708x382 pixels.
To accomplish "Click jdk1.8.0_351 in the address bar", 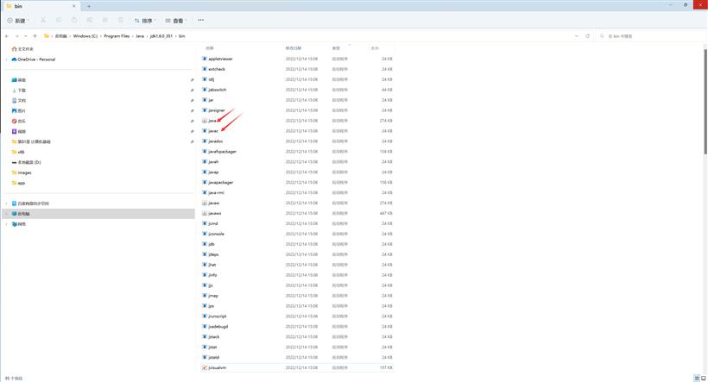I will (161, 36).
